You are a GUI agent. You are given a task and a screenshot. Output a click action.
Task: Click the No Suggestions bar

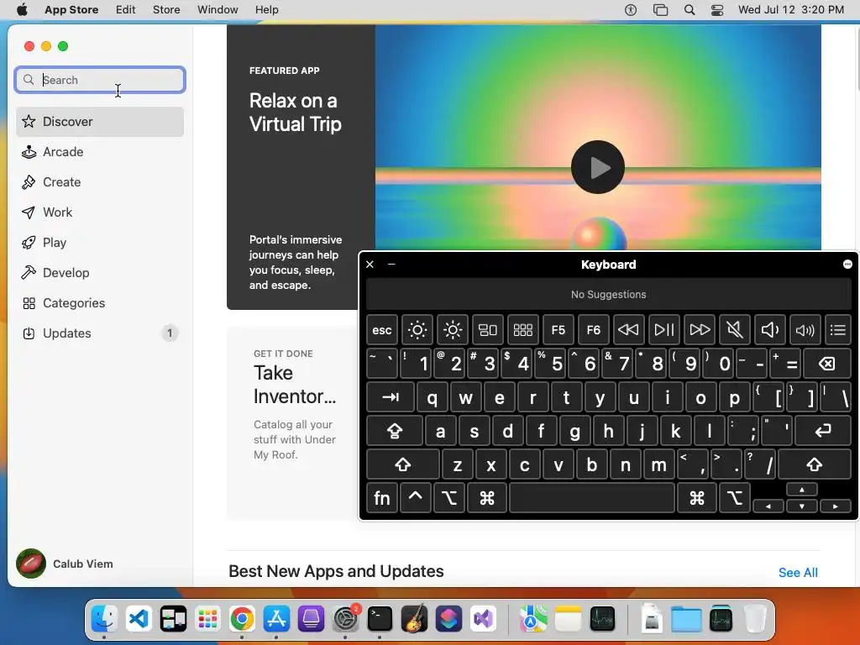[x=609, y=295]
